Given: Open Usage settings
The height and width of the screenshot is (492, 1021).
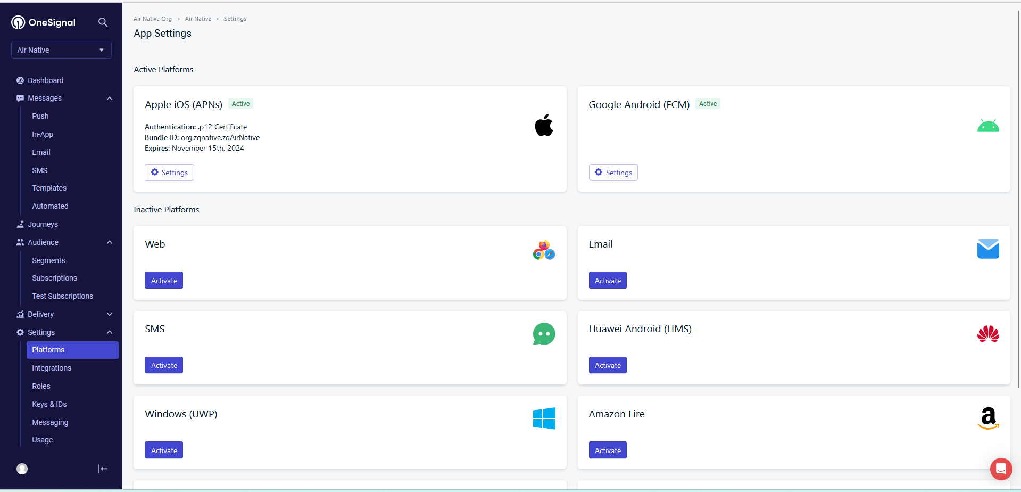Looking at the screenshot, I should click(x=42, y=440).
